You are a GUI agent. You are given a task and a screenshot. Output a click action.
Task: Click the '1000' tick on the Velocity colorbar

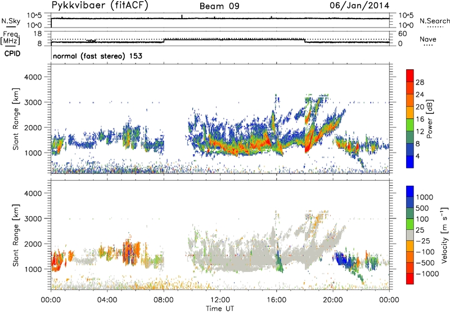pyautogui.click(x=424, y=197)
